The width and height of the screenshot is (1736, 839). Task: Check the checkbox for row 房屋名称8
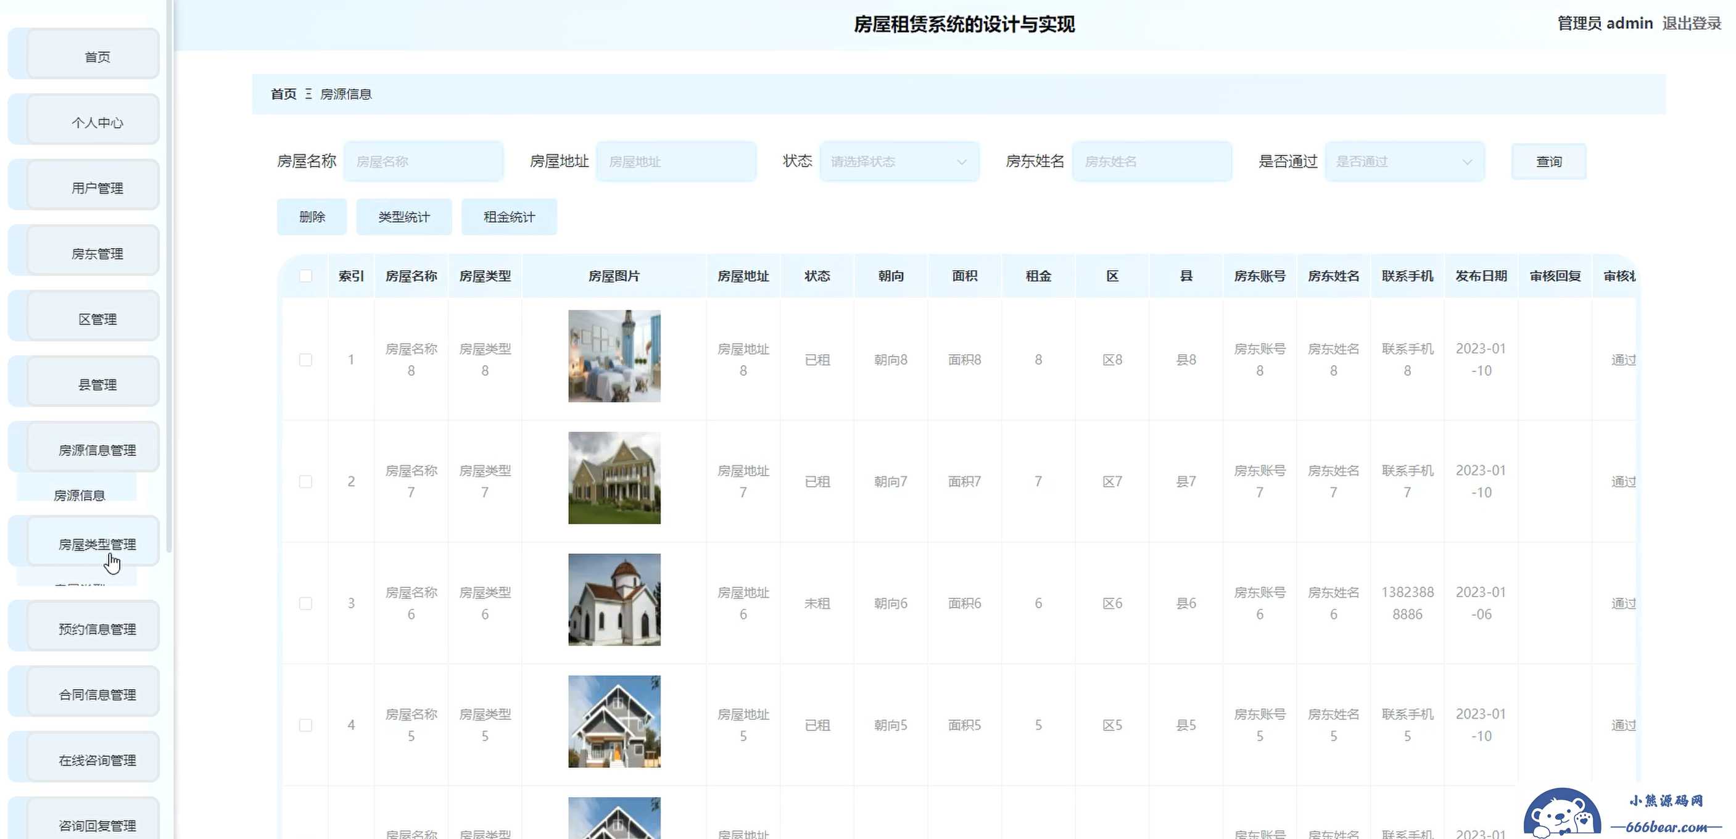pyautogui.click(x=305, y=360)
